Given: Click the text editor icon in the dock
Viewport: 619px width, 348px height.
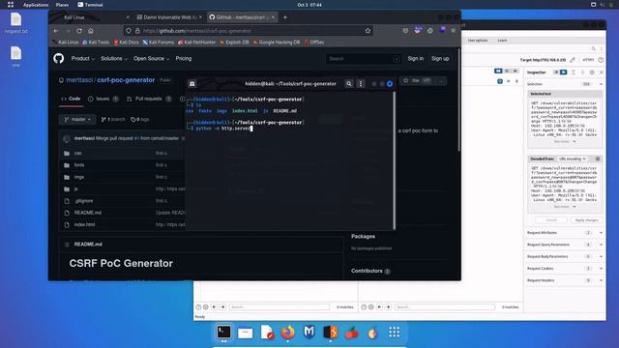Looking at the screenshot, I should (267, 333).
